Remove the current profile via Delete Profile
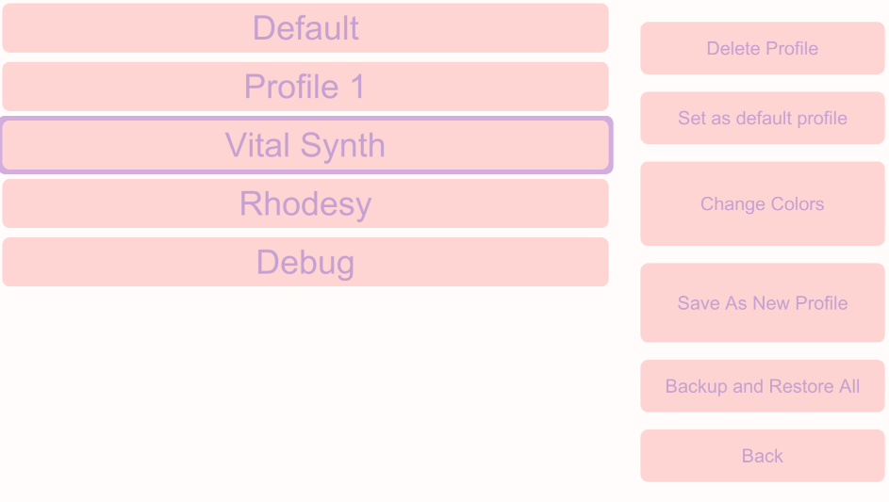 coord(762,48)
